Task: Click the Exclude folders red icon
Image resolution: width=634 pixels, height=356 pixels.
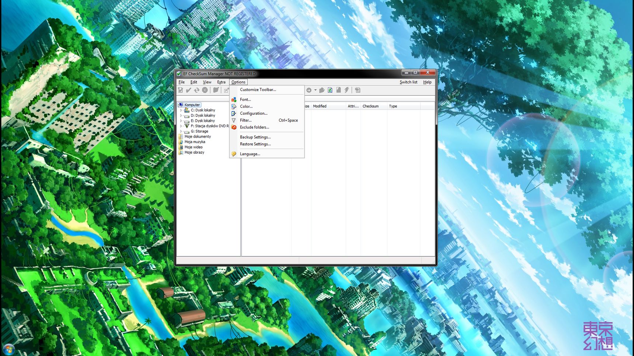Action: [x=234, y=127]
